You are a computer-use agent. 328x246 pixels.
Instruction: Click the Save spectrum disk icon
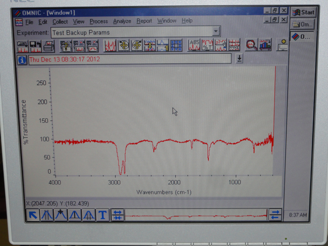(x=35, y=46)
